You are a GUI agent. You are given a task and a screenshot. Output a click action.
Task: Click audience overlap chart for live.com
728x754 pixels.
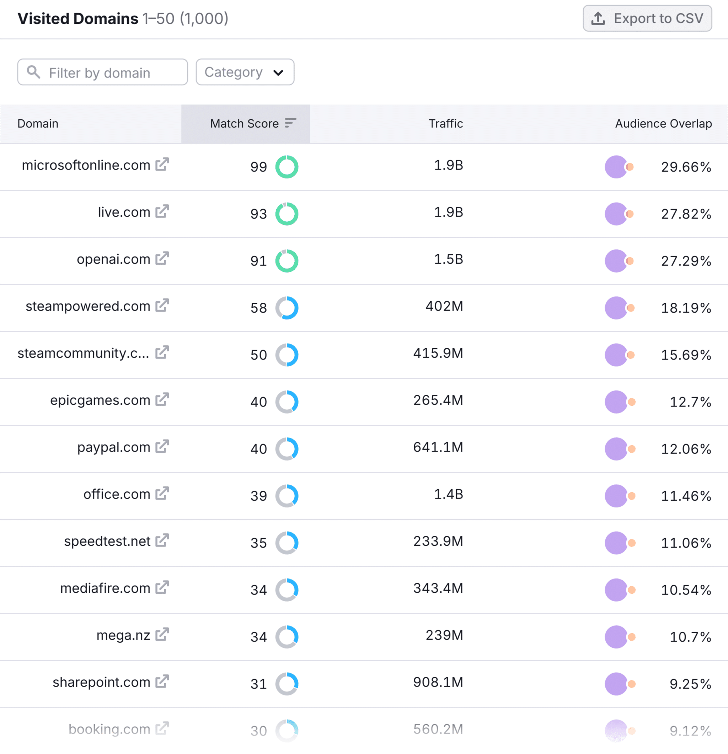(x=620, y=214)
